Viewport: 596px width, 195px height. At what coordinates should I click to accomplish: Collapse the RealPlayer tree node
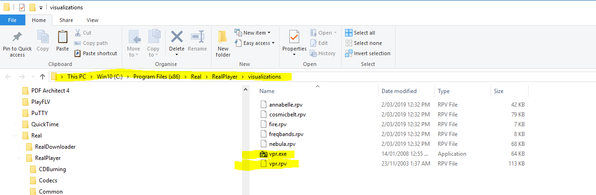pyautogui.click(x=18, y=158)
